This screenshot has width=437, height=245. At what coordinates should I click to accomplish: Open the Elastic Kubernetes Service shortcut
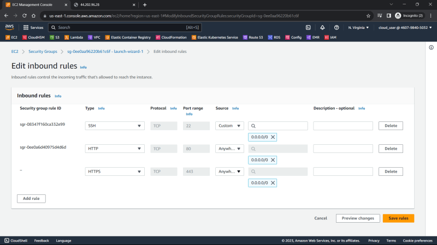(x=215, y=37)
